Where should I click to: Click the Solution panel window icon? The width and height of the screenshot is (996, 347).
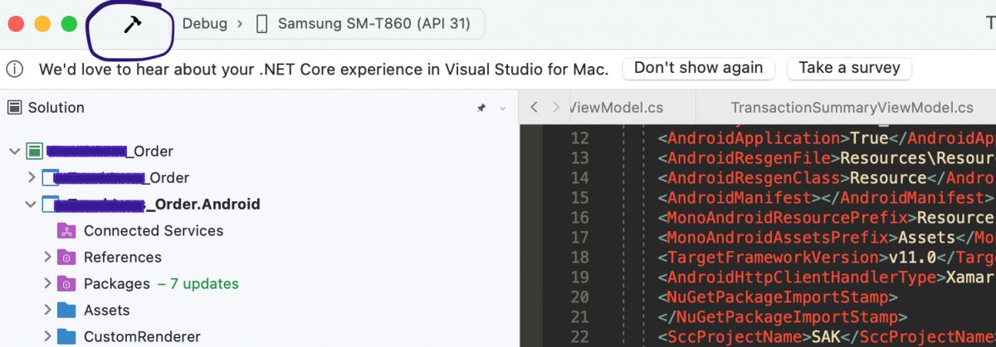(15, 108)
